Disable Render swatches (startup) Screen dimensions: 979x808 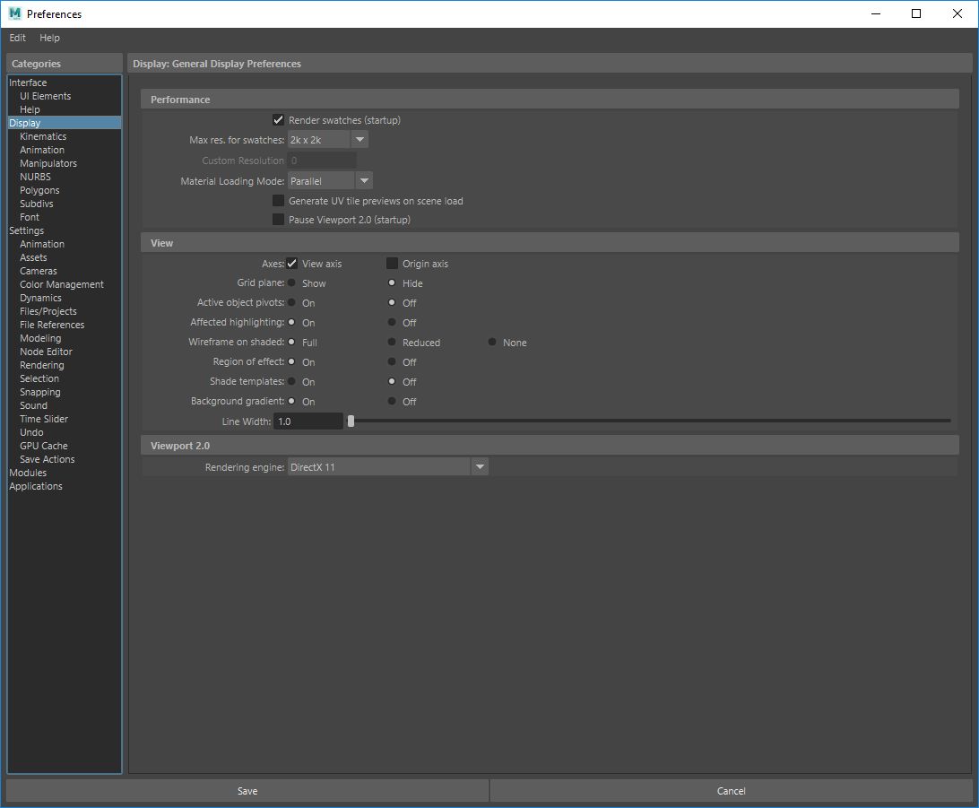pos(278,118)
